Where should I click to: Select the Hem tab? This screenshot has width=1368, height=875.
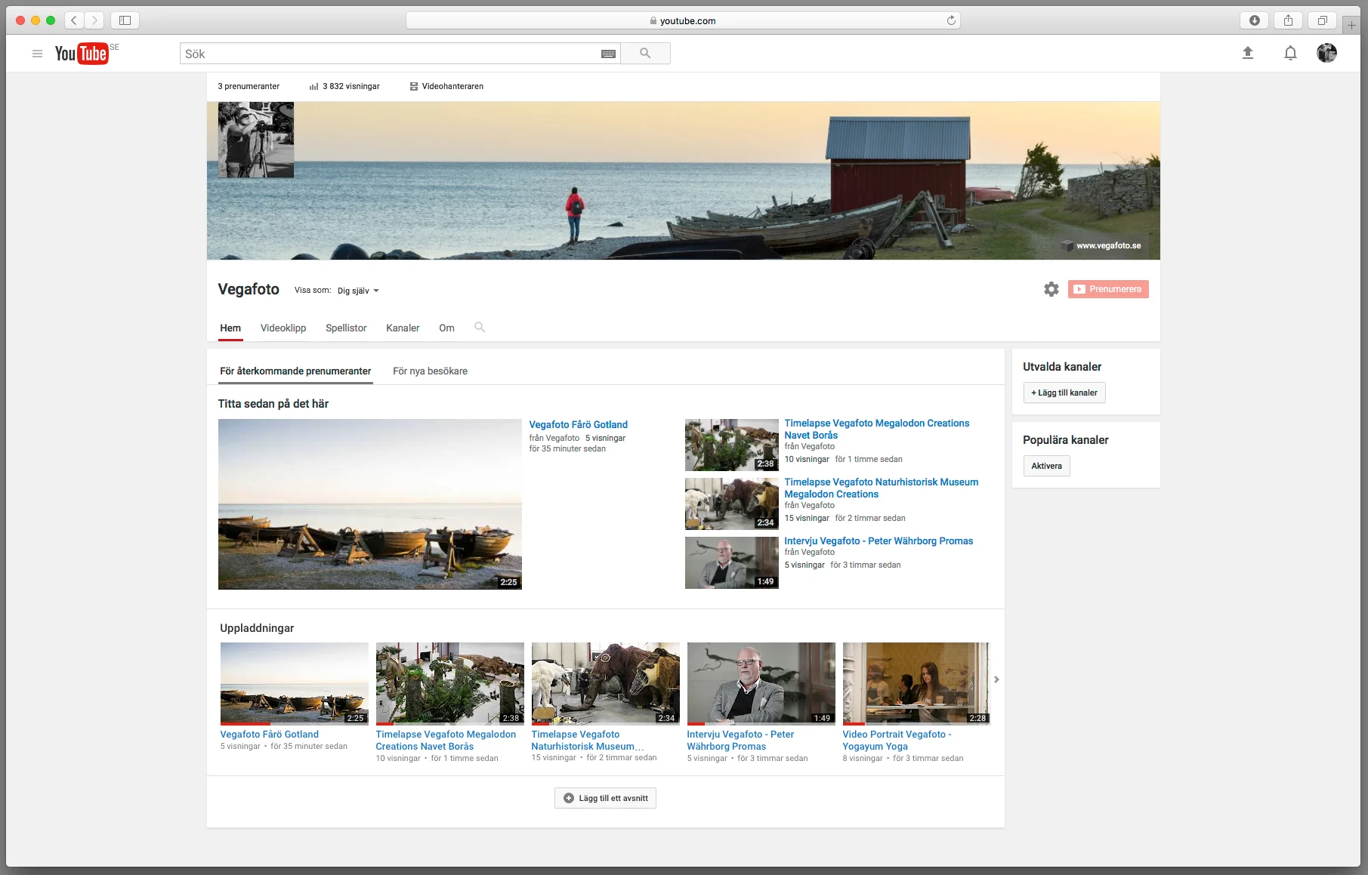pyautogui.click(x=230, y=328)
